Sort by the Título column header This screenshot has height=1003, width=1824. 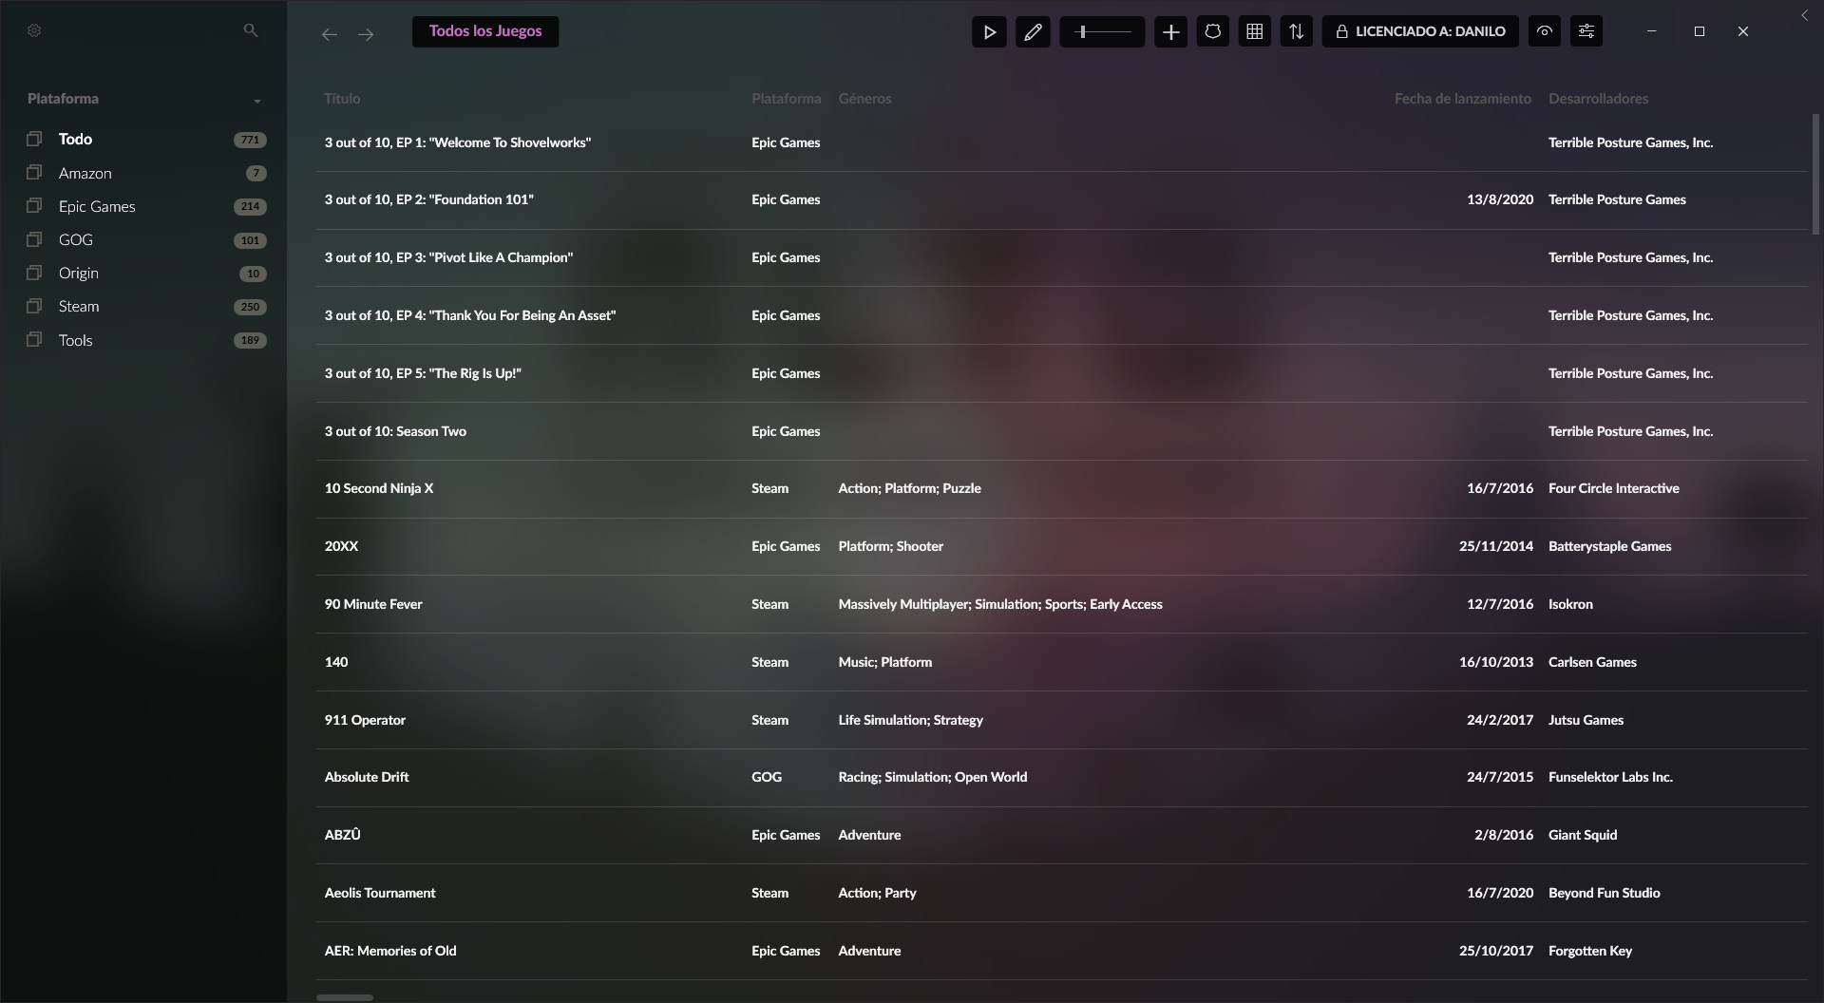coord(342,99)
